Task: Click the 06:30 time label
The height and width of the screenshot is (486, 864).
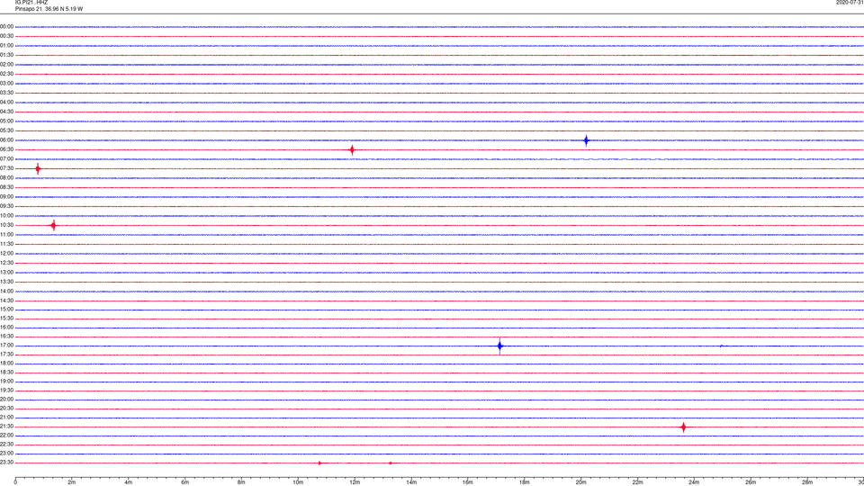Action: (x=6, y=149)
